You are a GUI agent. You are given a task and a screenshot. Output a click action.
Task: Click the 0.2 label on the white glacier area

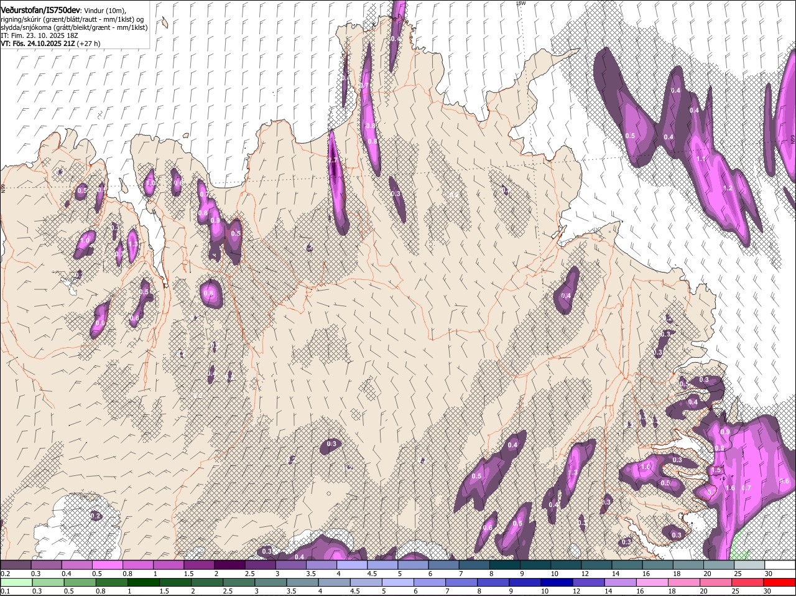[96, 516]
